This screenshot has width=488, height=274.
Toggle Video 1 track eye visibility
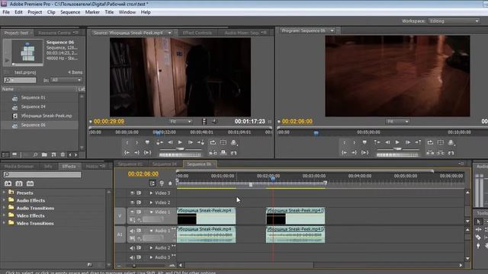[132, 212]
